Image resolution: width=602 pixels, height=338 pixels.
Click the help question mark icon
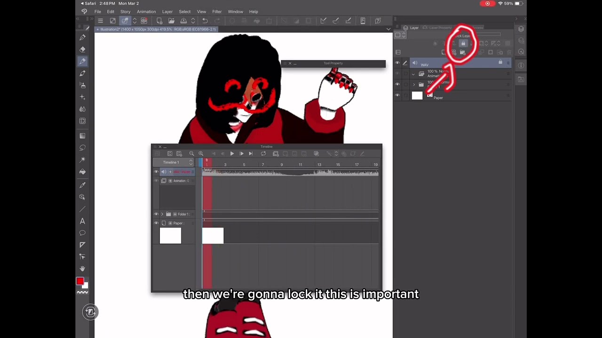point(378,21)
